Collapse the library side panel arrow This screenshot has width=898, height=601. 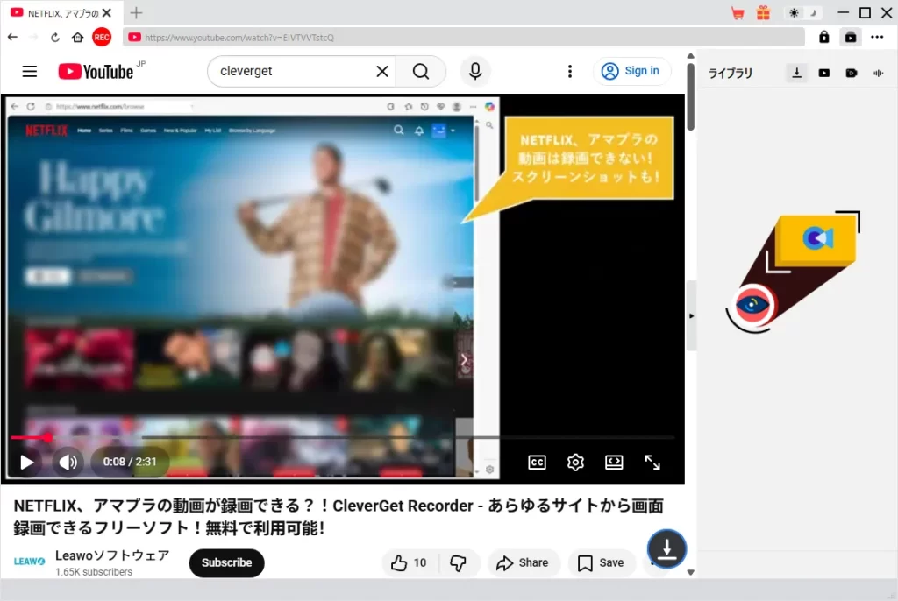[691, 315]
